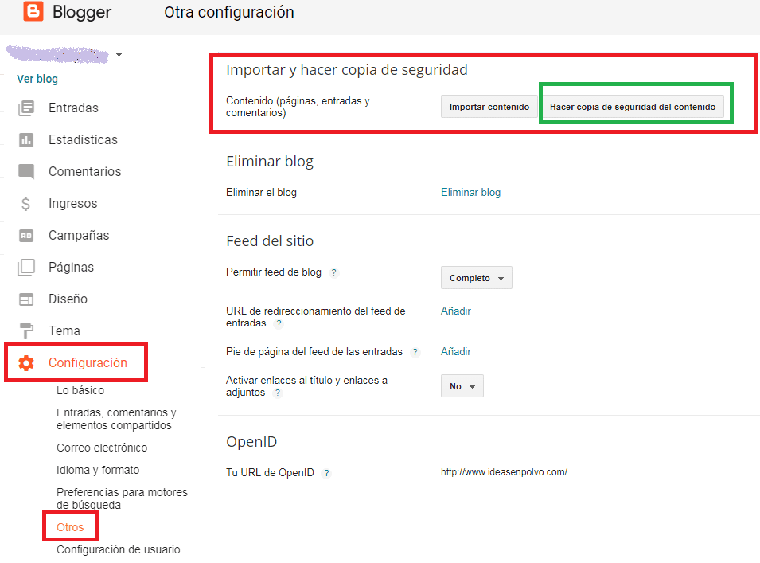Viewport: 760px width, 563px height.
Task: Click the Estadísticas bar chart icon
Action: tap(26, 139)
